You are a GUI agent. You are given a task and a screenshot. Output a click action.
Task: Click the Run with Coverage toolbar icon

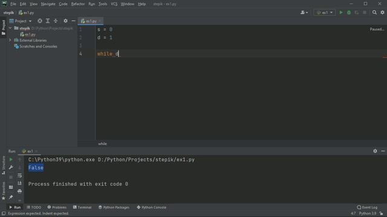pyautogui.click(x=357, y=12)
